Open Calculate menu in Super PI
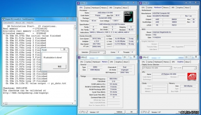The width and height of the screenshot is (201, 115). [x=8, y=23]
